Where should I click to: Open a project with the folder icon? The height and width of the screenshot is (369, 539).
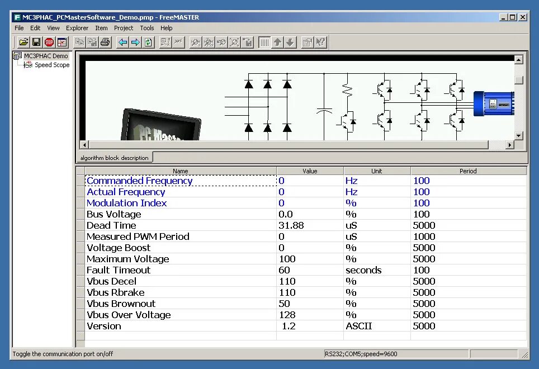tap(23, 42)
